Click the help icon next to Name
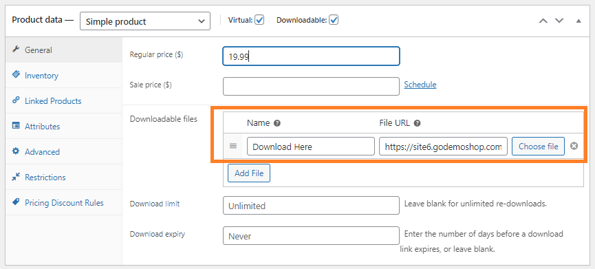595x269 pixels. click(277, 123)
